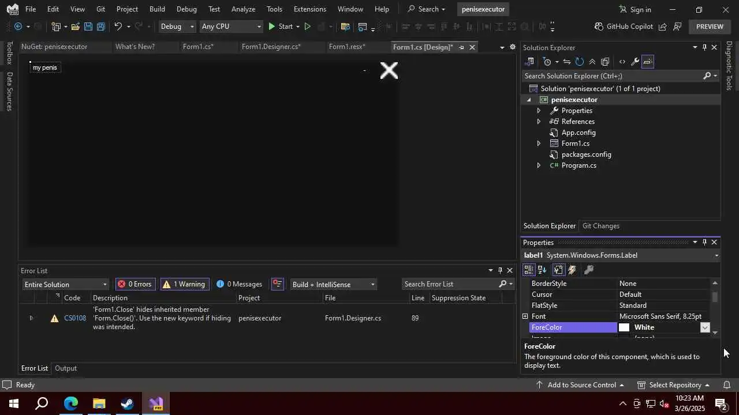Click the Save toolbar icon
Viewport: 739px width, 415px height.
[x=88, y=27]
